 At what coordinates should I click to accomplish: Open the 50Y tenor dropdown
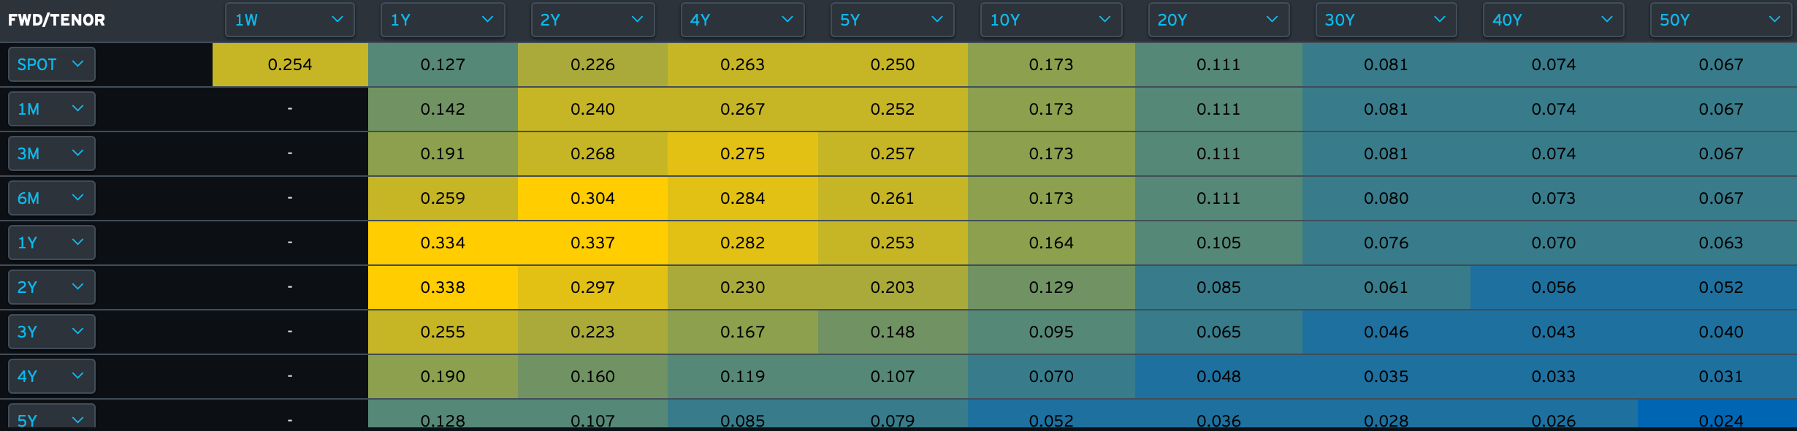pyautogui.click(x=1720, y=20)
